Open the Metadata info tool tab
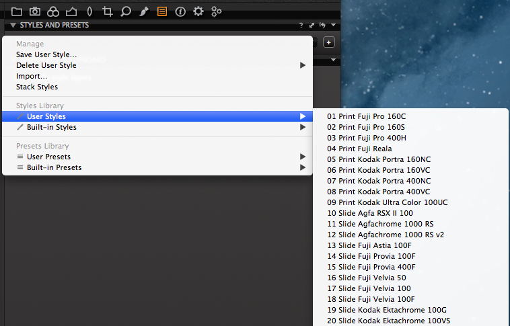The image size is (510, 326). [x=180, y=12]
